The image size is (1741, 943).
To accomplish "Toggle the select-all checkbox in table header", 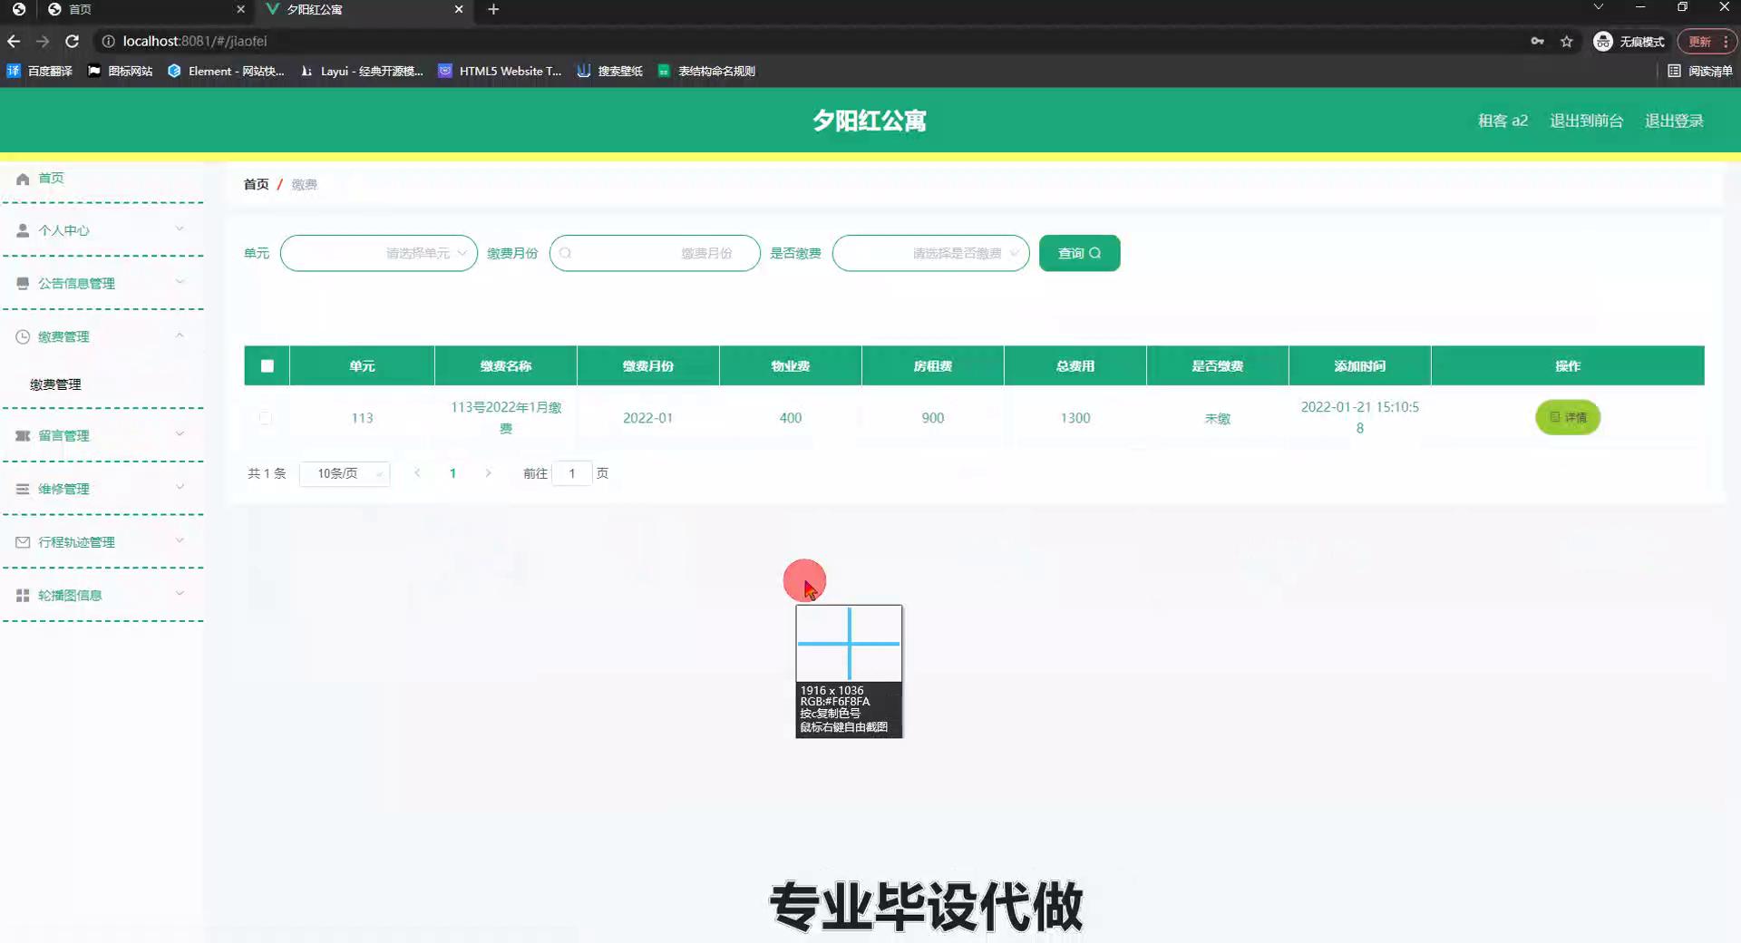I will tap(267, 366).
